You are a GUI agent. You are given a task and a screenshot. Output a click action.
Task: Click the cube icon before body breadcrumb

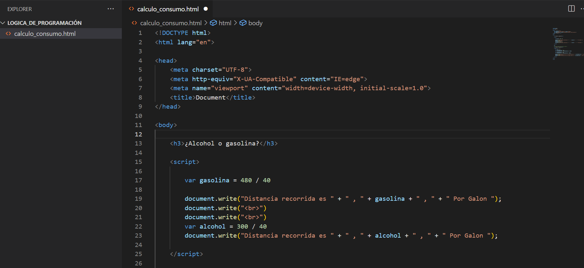coord(243,23)
